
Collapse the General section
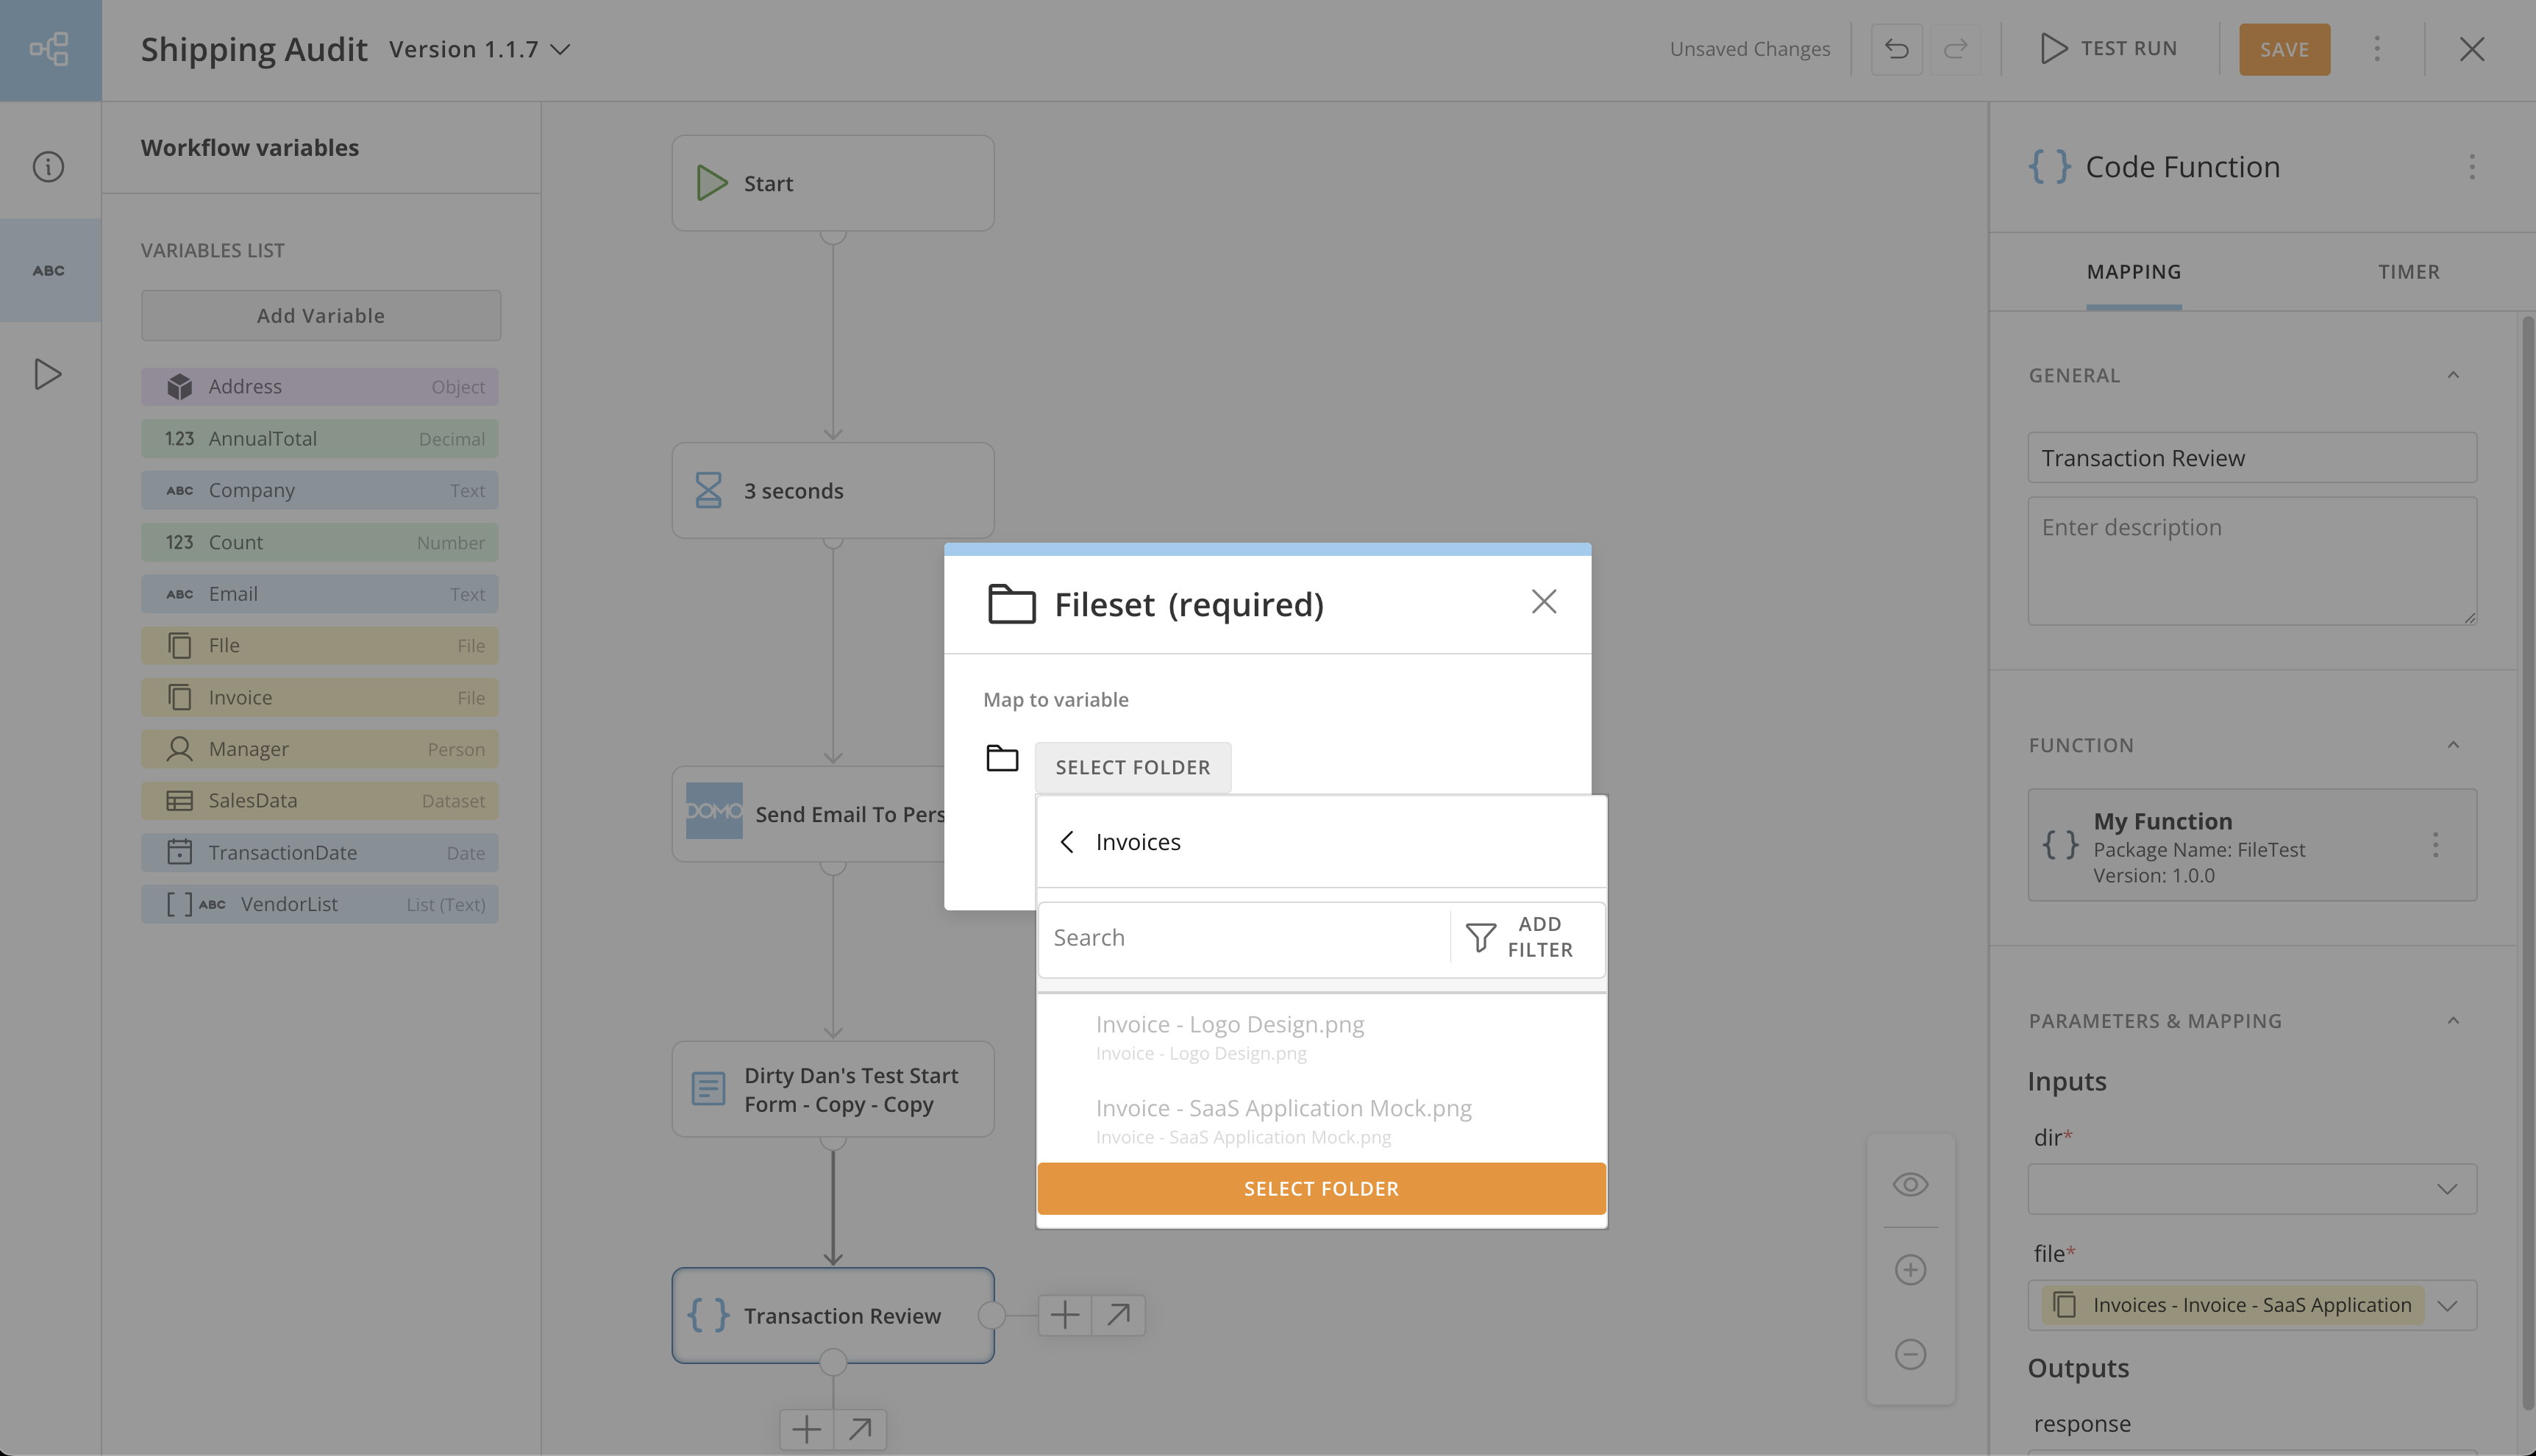pyautogui.click(x=2452, y=375)
